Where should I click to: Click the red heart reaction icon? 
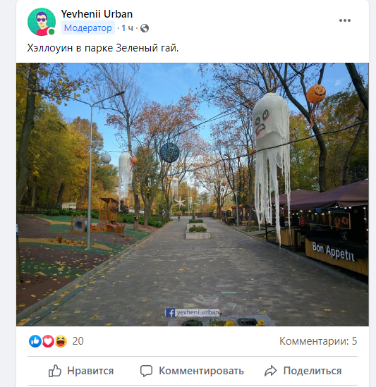click(x=48, y=341)
